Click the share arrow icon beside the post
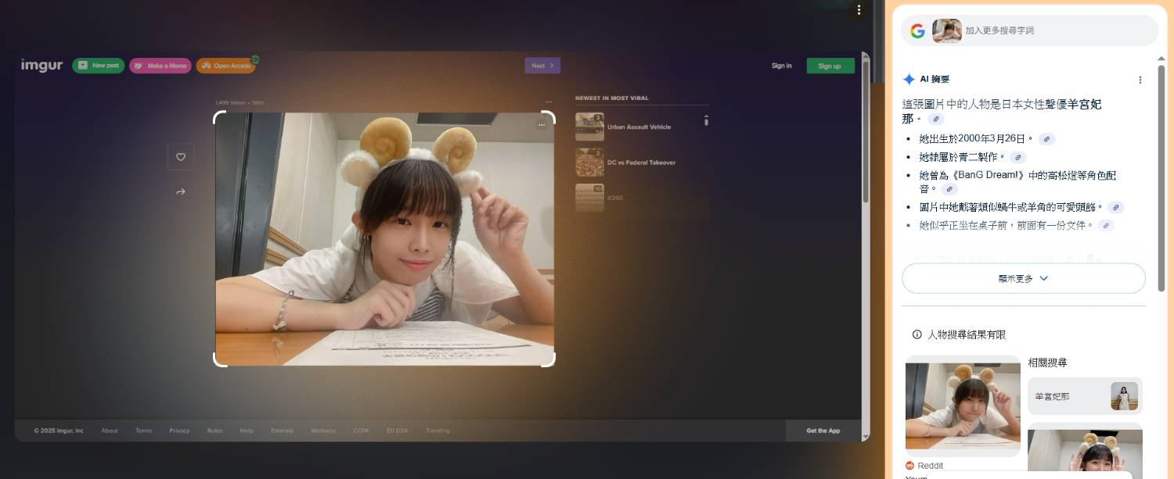 coord(181,191)
